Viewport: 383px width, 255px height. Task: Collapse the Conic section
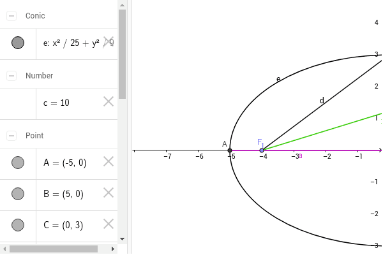coord(11,16)
